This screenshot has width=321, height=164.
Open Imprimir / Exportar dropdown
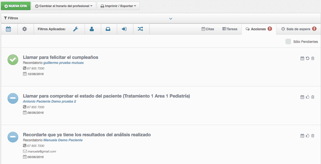point(118,6)
